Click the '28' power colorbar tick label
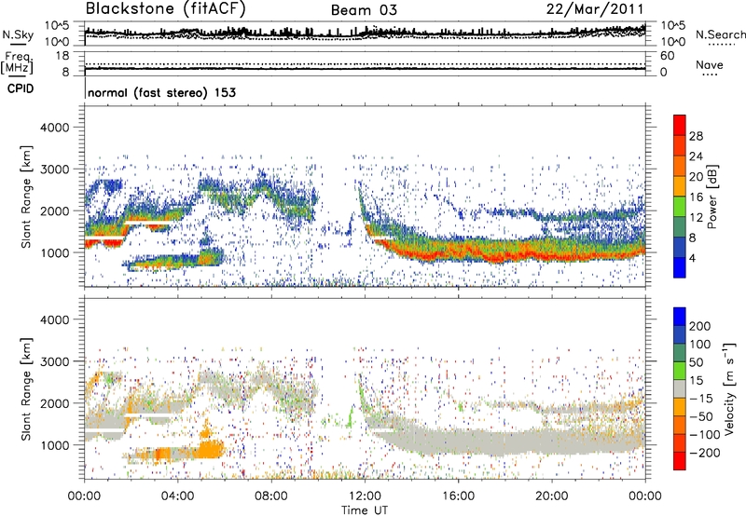746x516 pixels. pos(696,136)
